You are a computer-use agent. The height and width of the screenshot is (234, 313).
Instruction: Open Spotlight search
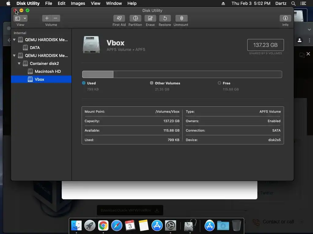(293, 3)
